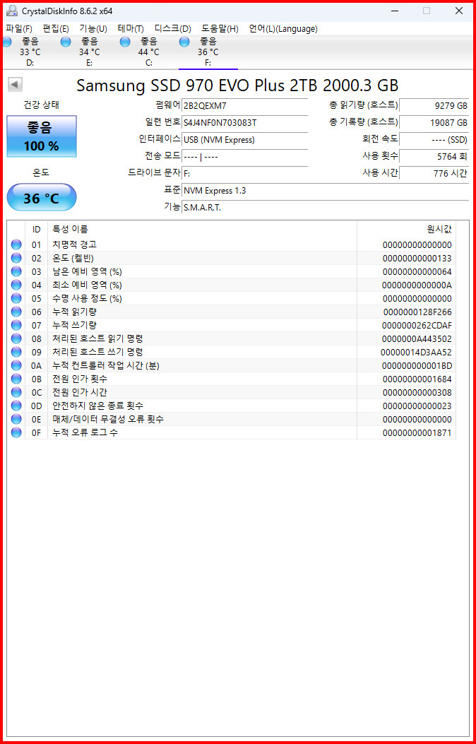Click the CrystalDiskInfo app icon in title bar
Image resolution: width=476 pixels, height=744 pixels.
12,11
